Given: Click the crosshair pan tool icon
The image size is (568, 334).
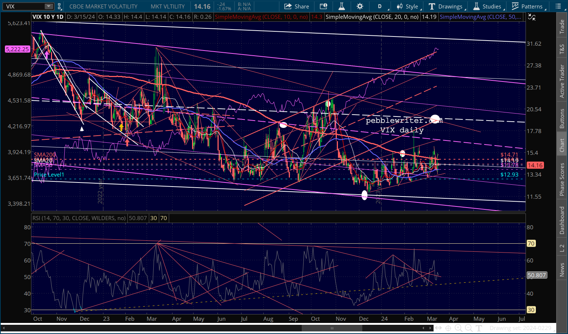Looking at the screenshot, I should [448, 328].
